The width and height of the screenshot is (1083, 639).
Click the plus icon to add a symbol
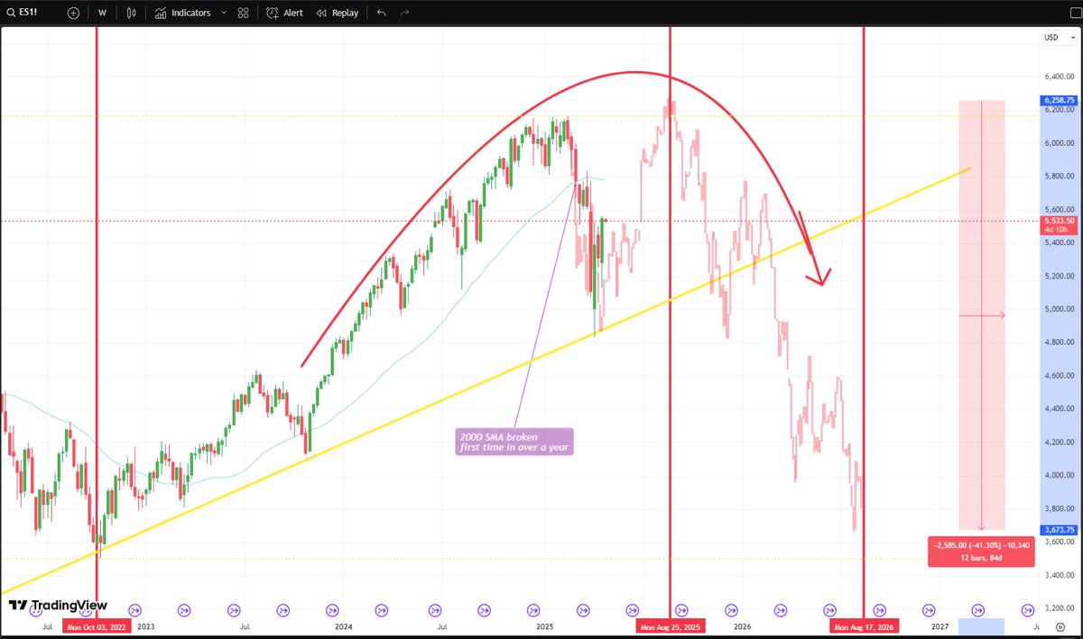[73, 13]
